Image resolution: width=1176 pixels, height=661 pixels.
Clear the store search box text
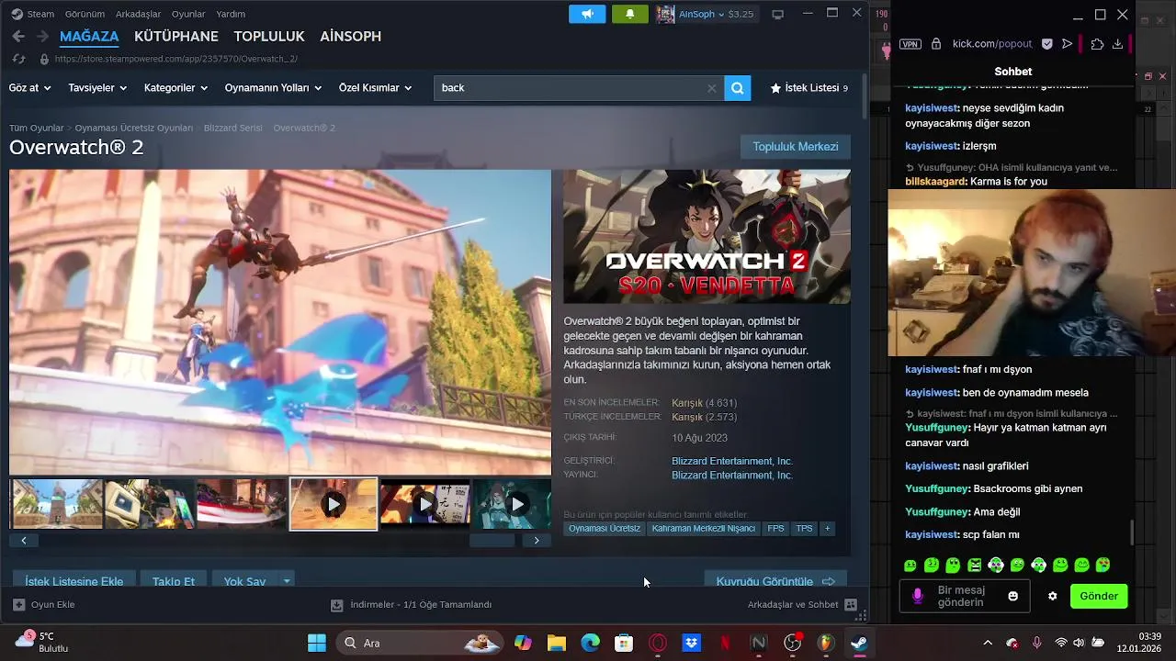tap(711, 88)
